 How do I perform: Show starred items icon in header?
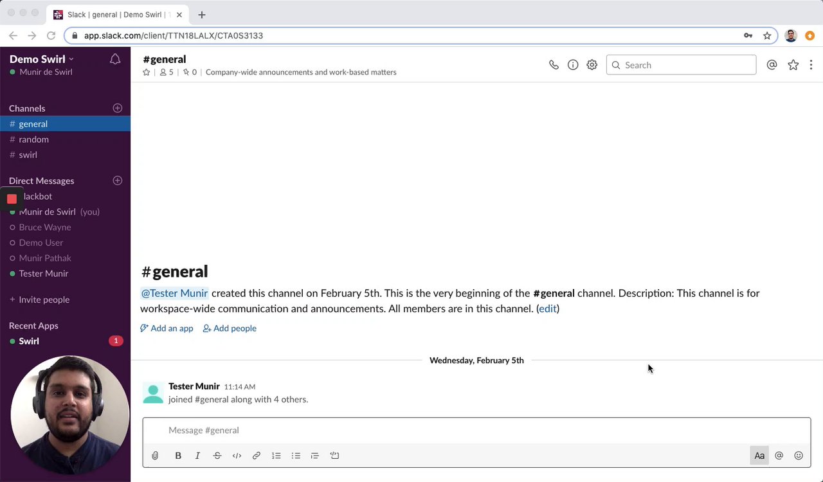[793, 65]
